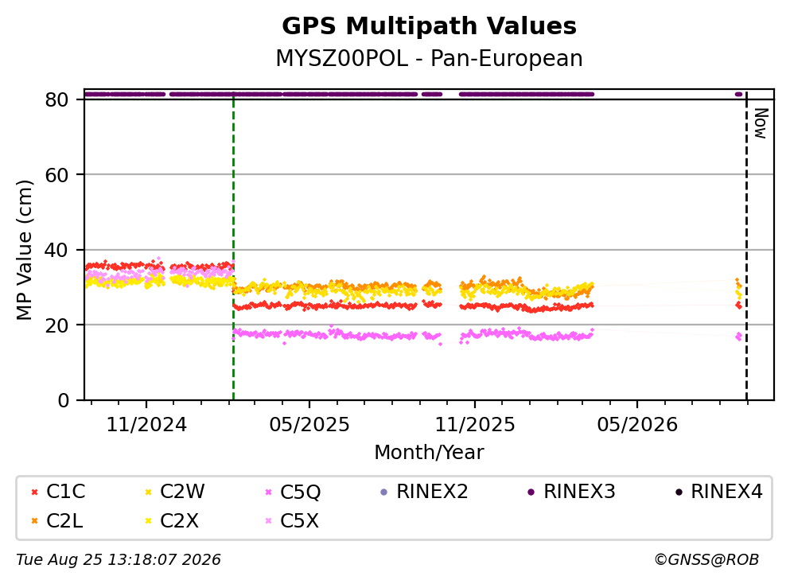The width and height of the screenshot is (790, 584).
Task: Click the GPS Multipath Values title
Action: point(430,26)
